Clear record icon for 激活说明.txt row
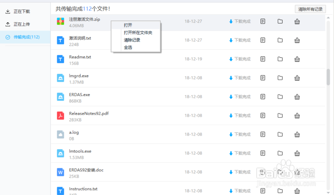334x195 pixels. pos(297,40)
